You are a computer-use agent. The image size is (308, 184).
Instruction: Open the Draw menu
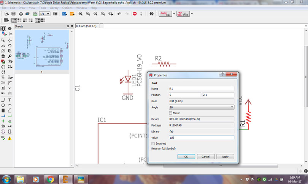22,8
